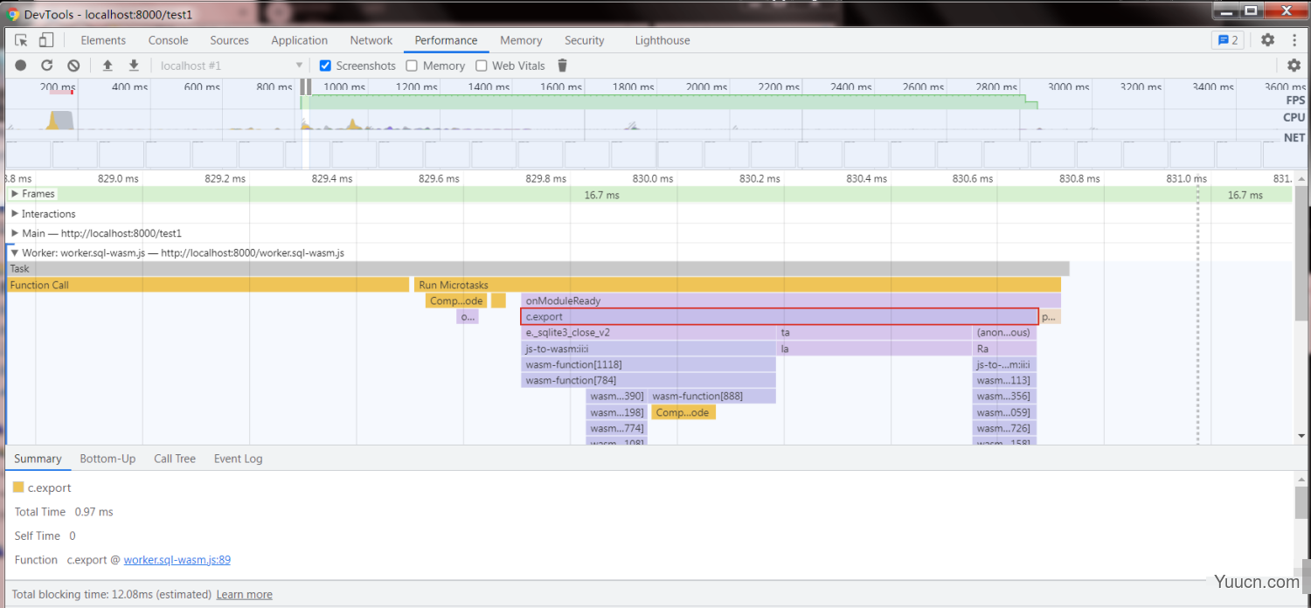Select the Comp...ode block below wasm-function[888]
1311x608 pixels.
point(683,412)
